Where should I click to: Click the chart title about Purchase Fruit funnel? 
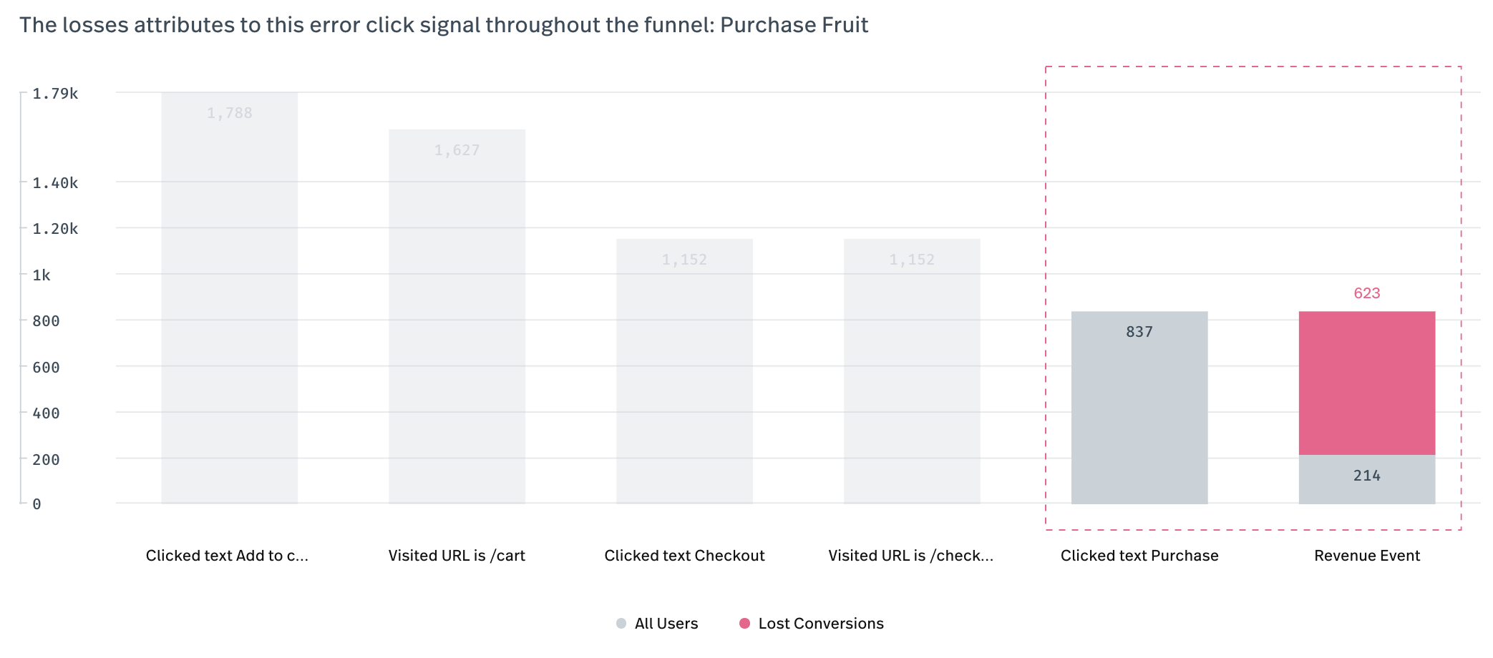[444, 25]
